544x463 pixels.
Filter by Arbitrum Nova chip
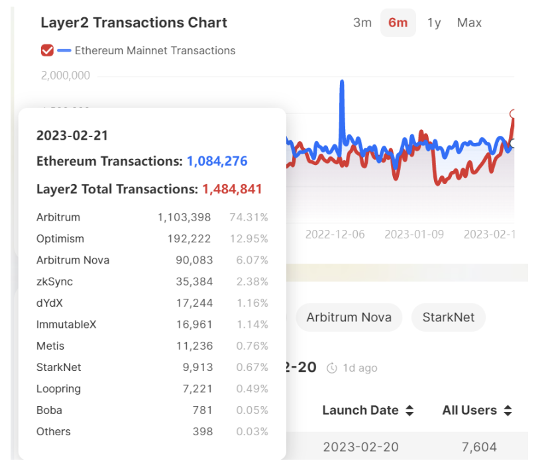click(x=349, y=317)
